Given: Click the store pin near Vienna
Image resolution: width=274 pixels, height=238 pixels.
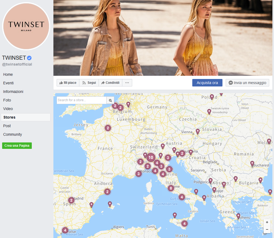Looking at the screenshot, I should click(198, 131).
